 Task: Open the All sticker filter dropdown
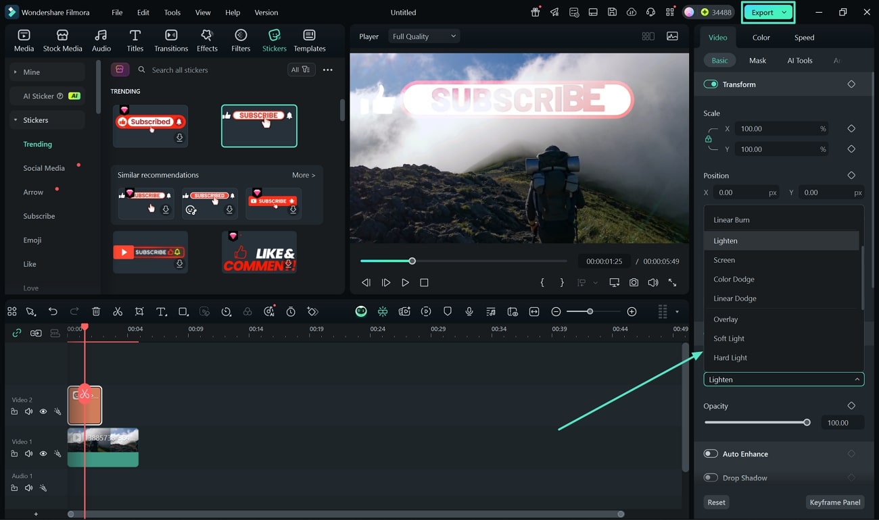tap(301, 70)
